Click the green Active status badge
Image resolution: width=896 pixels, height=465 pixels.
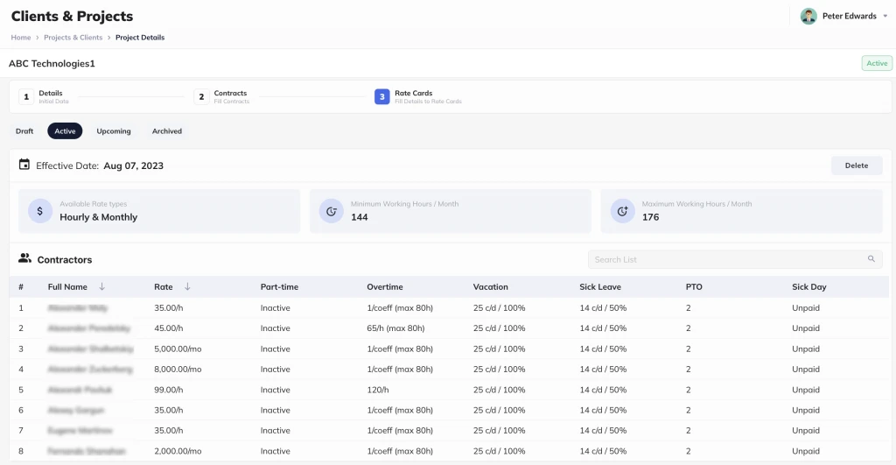877,63
